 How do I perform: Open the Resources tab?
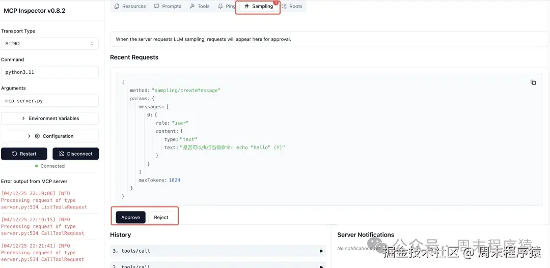pos(130,6)
